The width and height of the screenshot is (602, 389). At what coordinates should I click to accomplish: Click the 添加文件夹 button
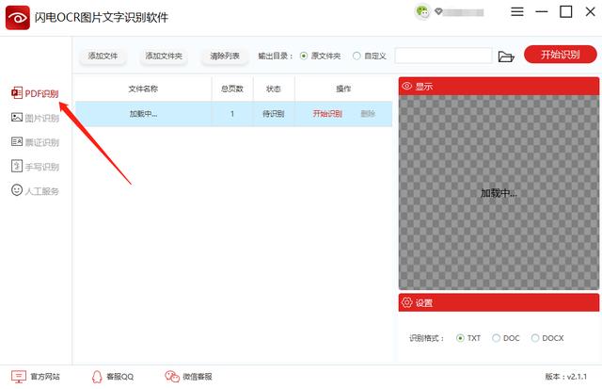pos(164,57)
